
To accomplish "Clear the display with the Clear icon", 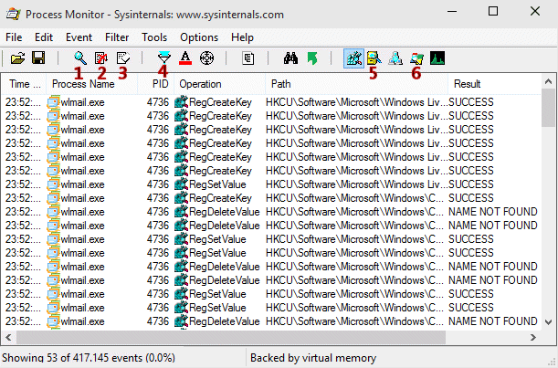I will (x=123, y=58).
